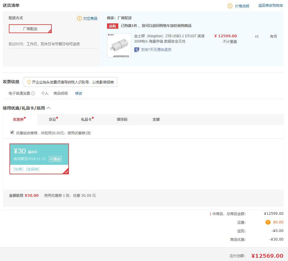Click the lightbulb tip icon in invoice notice
The image size is (288, 261).
pyautogui.click(x=29, y=82)
